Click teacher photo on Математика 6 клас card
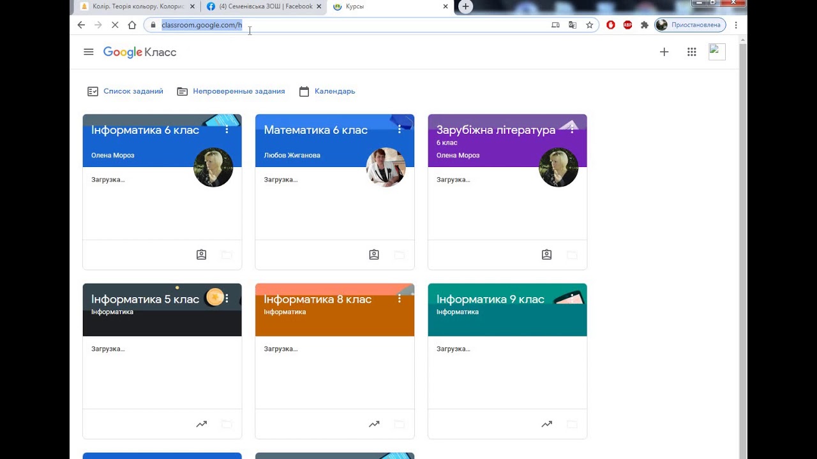The width and height of the screenshot is (817, 459). pos(386,167)
